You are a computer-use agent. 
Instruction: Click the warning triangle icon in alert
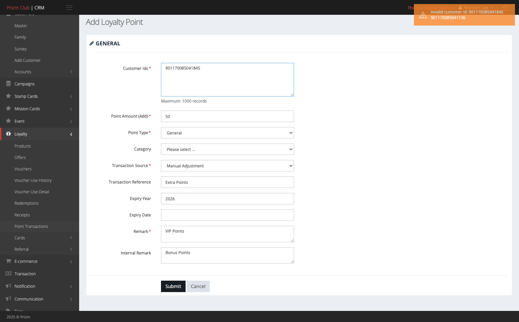(x=423, y=15)
